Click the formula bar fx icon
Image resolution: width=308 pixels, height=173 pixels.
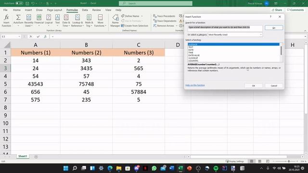pyautogui.click(x=45, y=37)
